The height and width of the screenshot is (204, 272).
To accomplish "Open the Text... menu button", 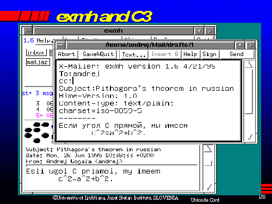I will 134,54.
